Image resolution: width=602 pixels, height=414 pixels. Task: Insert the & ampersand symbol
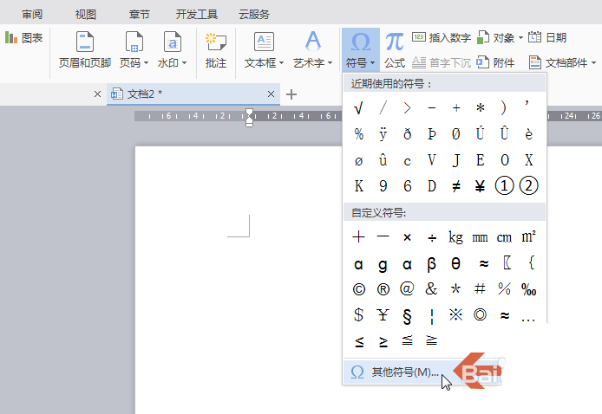click(431, 288)
